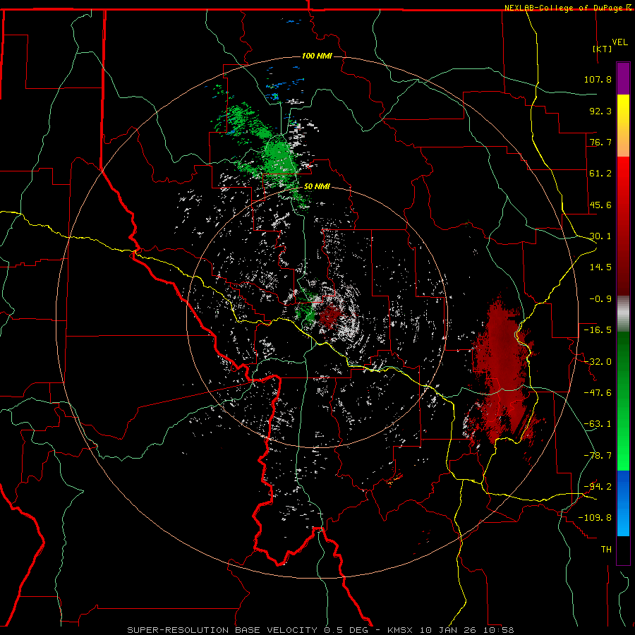The image size is (635, 635).
Task: Click the -78.7 velocity scale value
Action: click(x=598, y=456)
